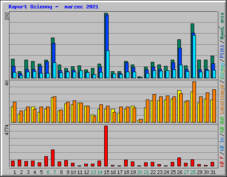Click the blue 'kB In' legend label
Viewport: 227px width, 177px height.
click(x=222, y=145)
